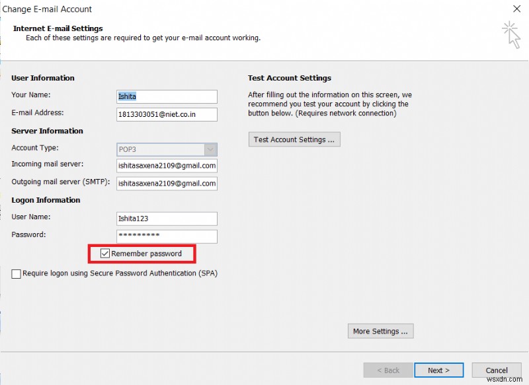
Task: Click the disabled Back button
Action: coord(387,370)
